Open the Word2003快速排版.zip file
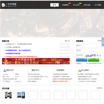Viewport: 104px width, 104px height. click(x=34, y=79)
